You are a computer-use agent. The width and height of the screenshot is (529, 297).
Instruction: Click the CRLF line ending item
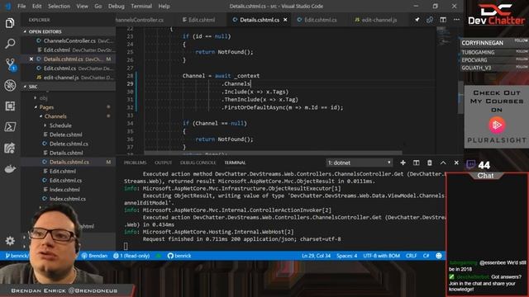click(x=412, y=256)
